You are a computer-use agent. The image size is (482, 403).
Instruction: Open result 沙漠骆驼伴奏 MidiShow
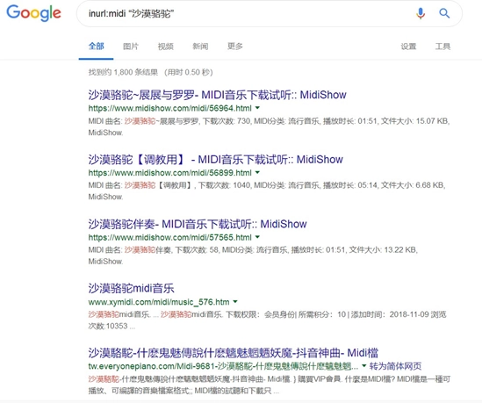pyautogui.click(x=198, y=224)
